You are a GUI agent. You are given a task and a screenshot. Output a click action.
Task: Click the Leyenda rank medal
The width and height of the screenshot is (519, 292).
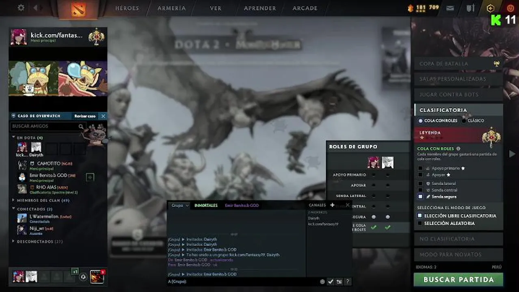tap(491, 137)
